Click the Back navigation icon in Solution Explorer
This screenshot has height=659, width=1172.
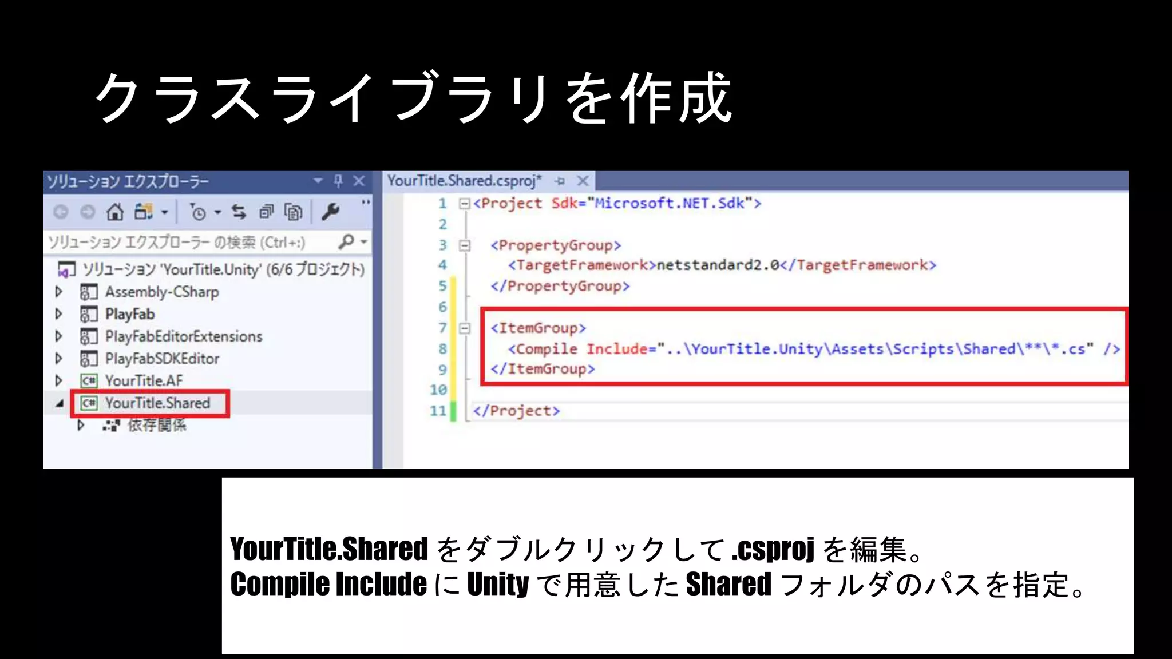(61, 212)
